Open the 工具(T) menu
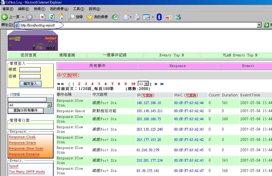The width and height of the screenshot is (272, 176). [x=79, y=9]
